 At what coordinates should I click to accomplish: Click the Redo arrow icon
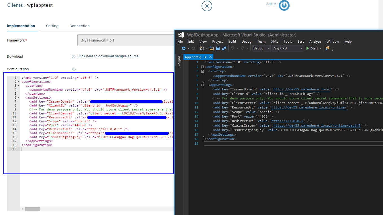tap(242, 48)
